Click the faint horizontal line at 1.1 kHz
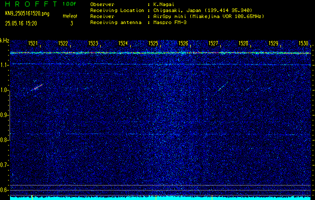 (160, 64)
